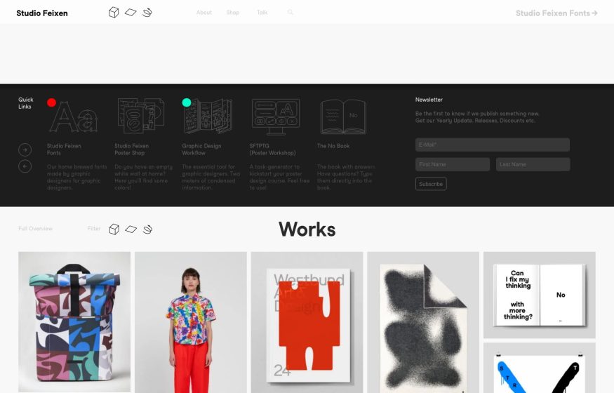
Task: Open the search magnifier icon in the navigation
Action: point(291,13)
